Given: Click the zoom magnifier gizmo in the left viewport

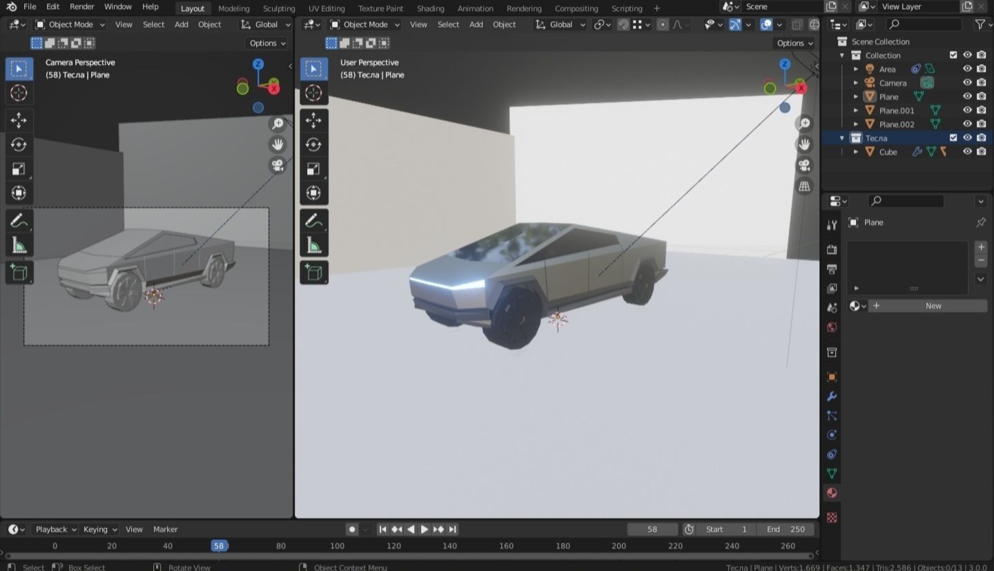Looking at the screenshot, I should (277, 124).
